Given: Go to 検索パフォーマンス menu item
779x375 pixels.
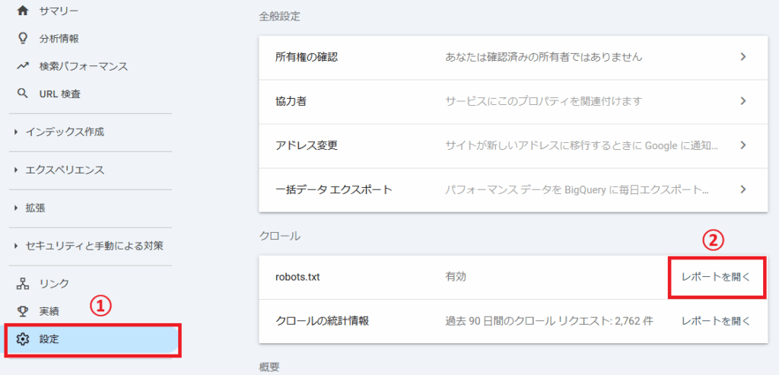Looking at the screenshot, I should [84, 66].
